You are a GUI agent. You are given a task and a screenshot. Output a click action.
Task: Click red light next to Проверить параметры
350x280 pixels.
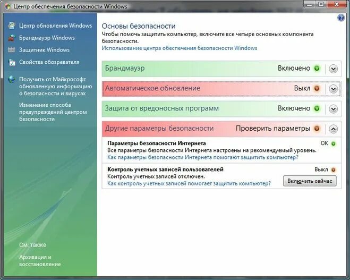point(317,129)
